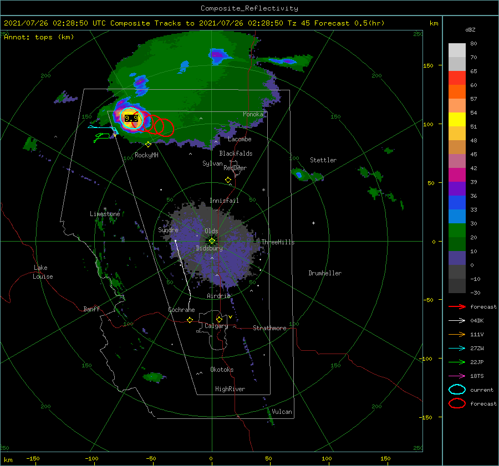Click the ThreeHills label
The image size is (499, 466).
coord(278,242)
